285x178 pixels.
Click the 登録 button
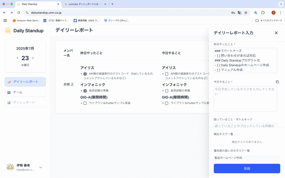247,168
